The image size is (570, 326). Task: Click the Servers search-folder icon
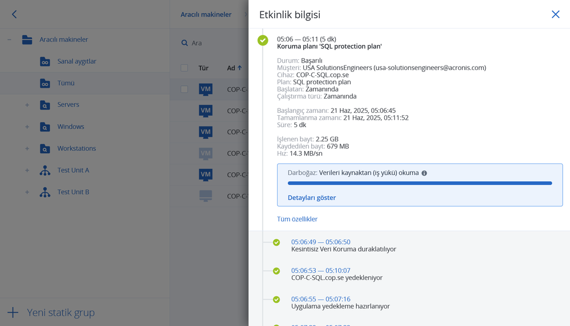click(x=45, y=105)
